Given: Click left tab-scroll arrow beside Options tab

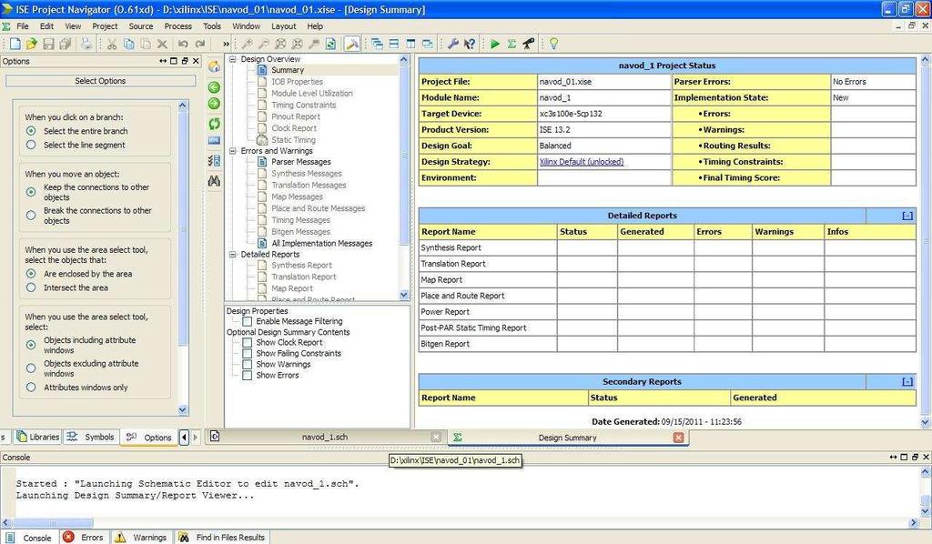Looking at the screenshot, I should coord(184,438).
